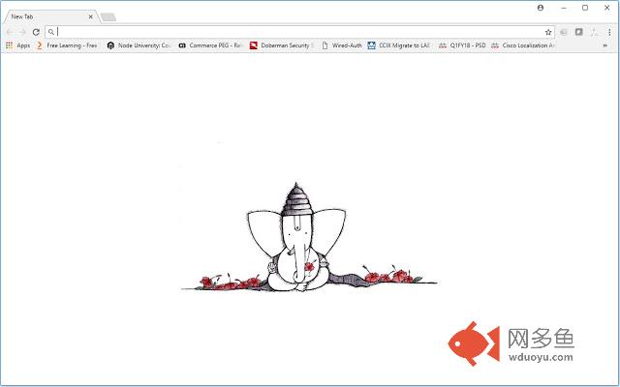Expand the hidden bookmarks chevron
Viewport: 620px width, 387px height.
tap(604, 45)
